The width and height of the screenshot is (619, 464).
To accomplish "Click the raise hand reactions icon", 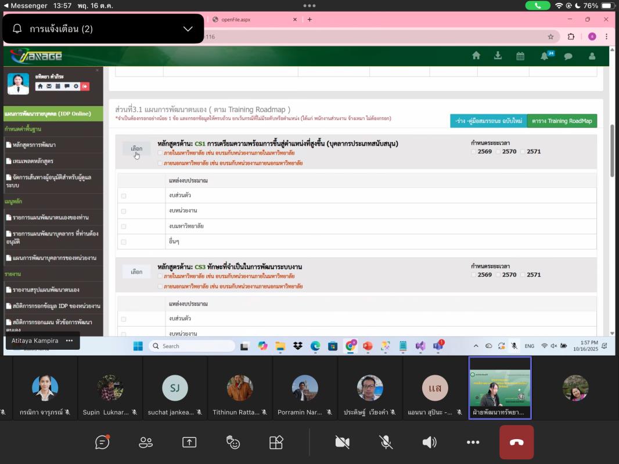I will (x=233, y=443).
